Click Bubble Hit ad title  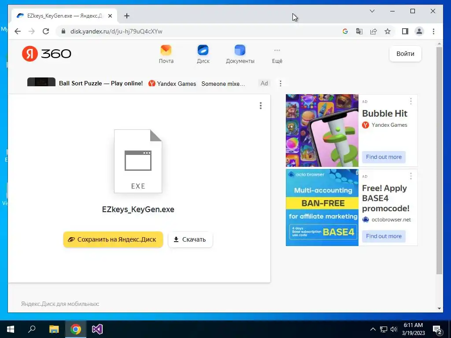(384, 114)
